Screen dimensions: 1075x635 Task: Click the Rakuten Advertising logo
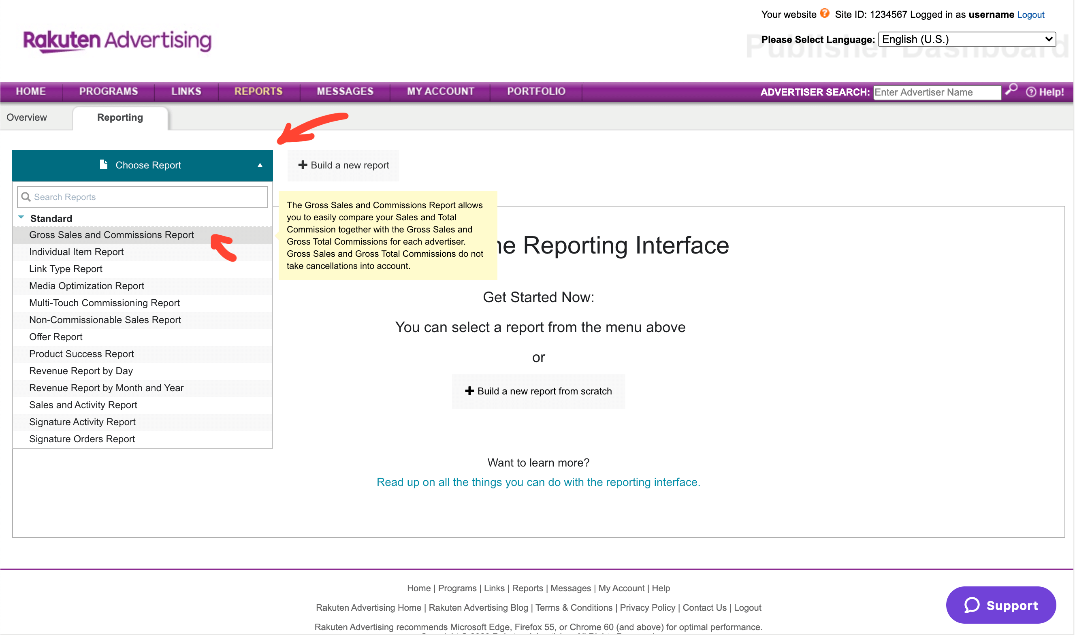tap(117, 41)
